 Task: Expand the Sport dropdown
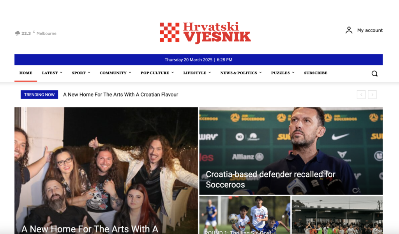[x=81, y=73]
